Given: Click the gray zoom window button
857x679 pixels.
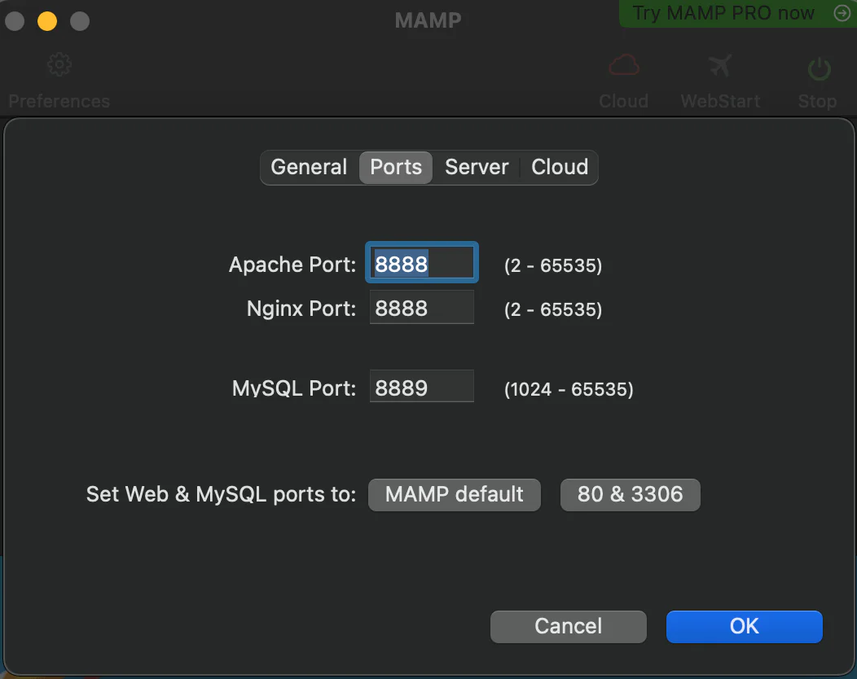Looking at the screenshot, I should pyautogui.click(x=80, y=21).
